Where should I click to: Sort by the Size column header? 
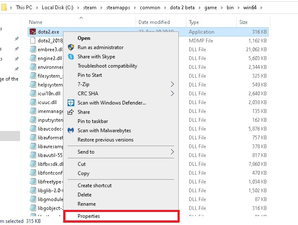pyautogui.click(x=253, y=22)
